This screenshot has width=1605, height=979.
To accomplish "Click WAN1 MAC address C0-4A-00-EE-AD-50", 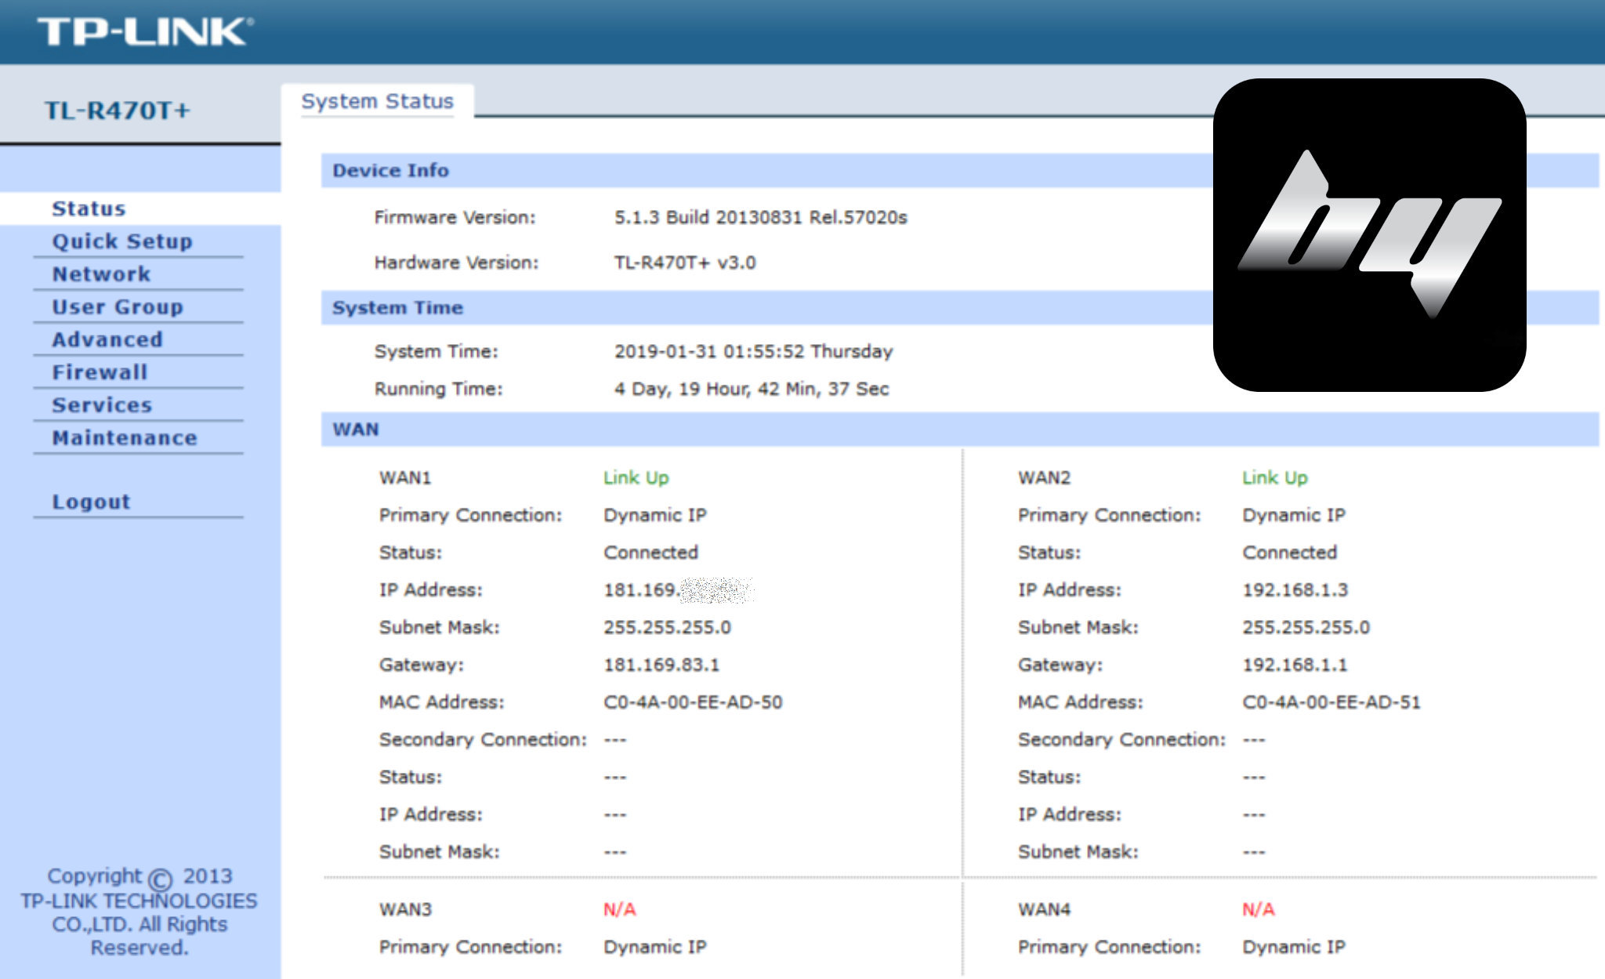I will point(693,702).
